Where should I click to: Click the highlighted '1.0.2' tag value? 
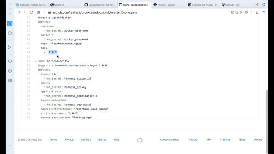tap(53, 52)
